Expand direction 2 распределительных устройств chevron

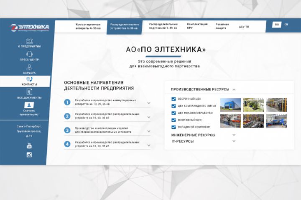[x=149, y=117]
